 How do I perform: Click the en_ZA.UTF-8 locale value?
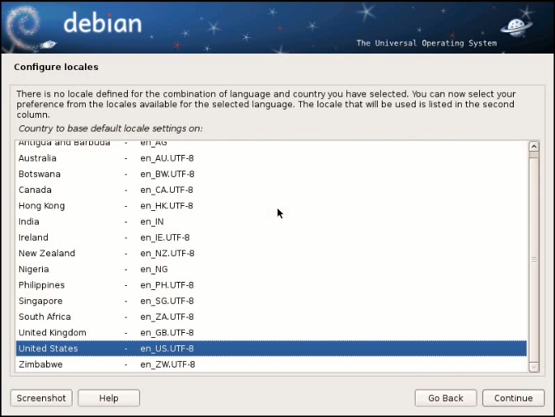point(167,317)
